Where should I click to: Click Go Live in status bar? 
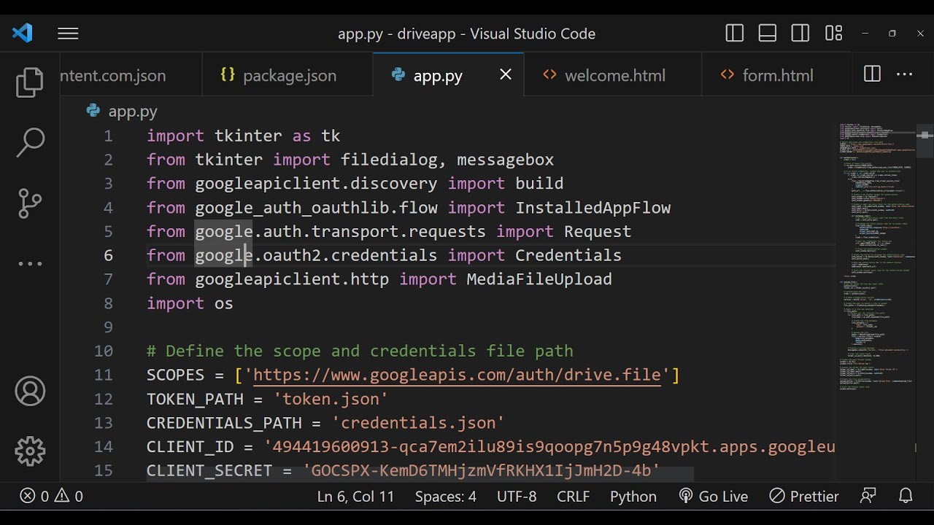click(x=713, y=497)
